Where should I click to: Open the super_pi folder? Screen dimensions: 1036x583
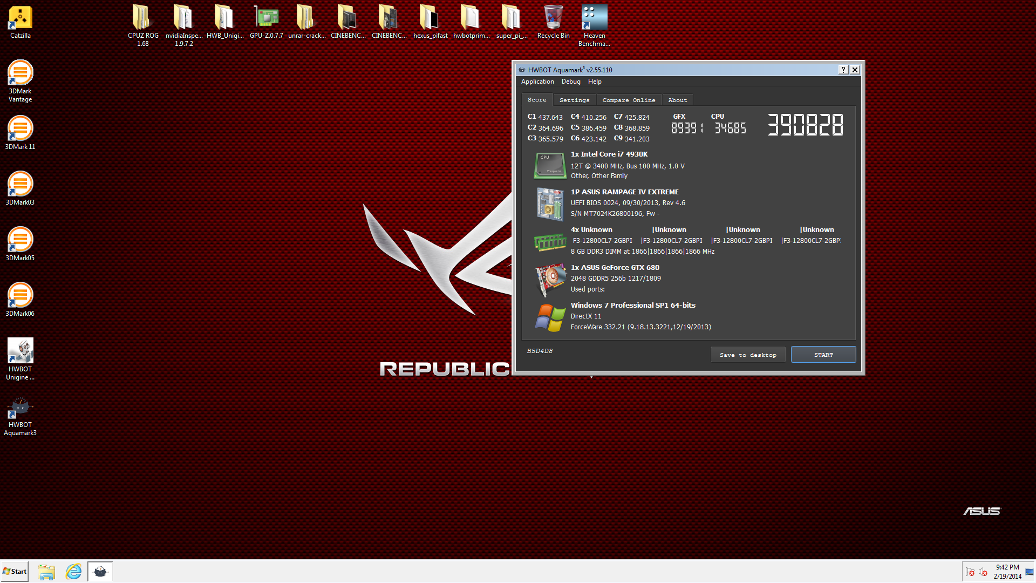coord(512,22)
